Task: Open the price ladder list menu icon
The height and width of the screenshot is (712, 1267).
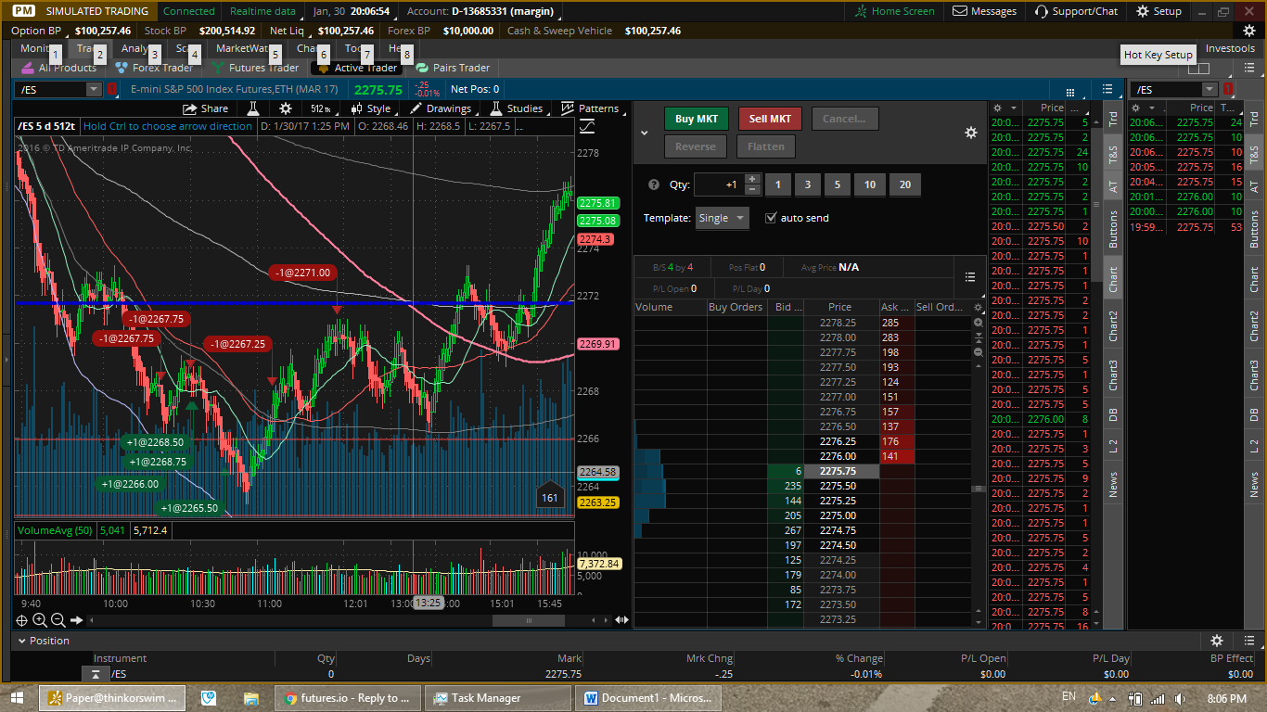Action: pyautogui.click(x=970, y=276)
